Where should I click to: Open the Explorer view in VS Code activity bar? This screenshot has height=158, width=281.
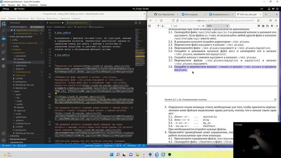tap(4, 24)
